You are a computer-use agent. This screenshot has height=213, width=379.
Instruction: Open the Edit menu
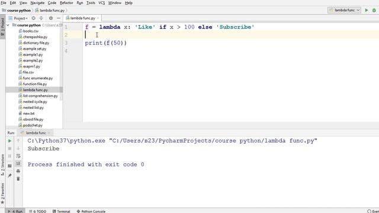click(12, 3)
